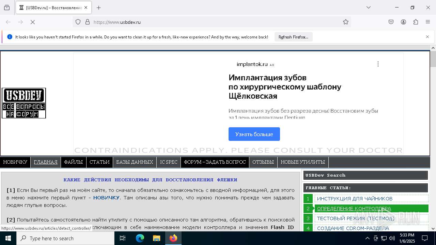Click the vertical scrollbar thumb

[x=433, y=59]
